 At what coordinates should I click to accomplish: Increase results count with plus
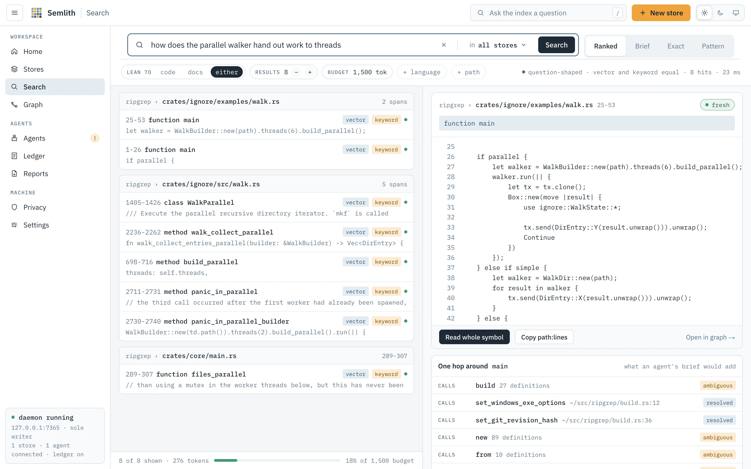[310, 72]
